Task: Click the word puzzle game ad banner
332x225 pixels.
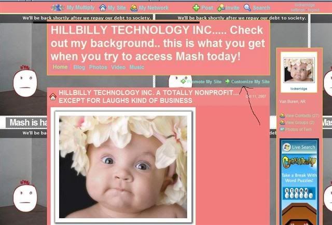Action: 299,182
